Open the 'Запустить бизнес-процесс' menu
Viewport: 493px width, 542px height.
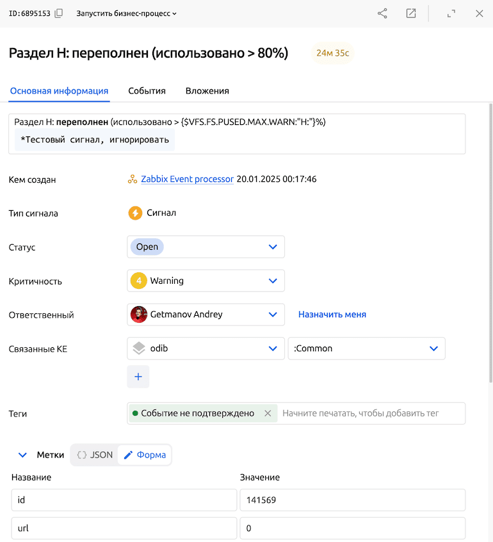tap(126, 13)
